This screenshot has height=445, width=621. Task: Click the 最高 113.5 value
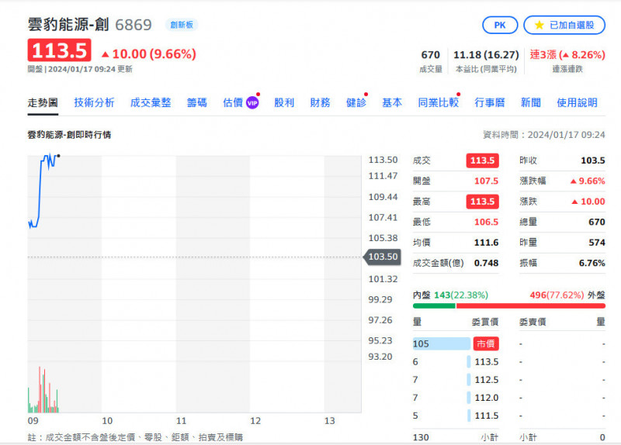[x=482, y=202]
